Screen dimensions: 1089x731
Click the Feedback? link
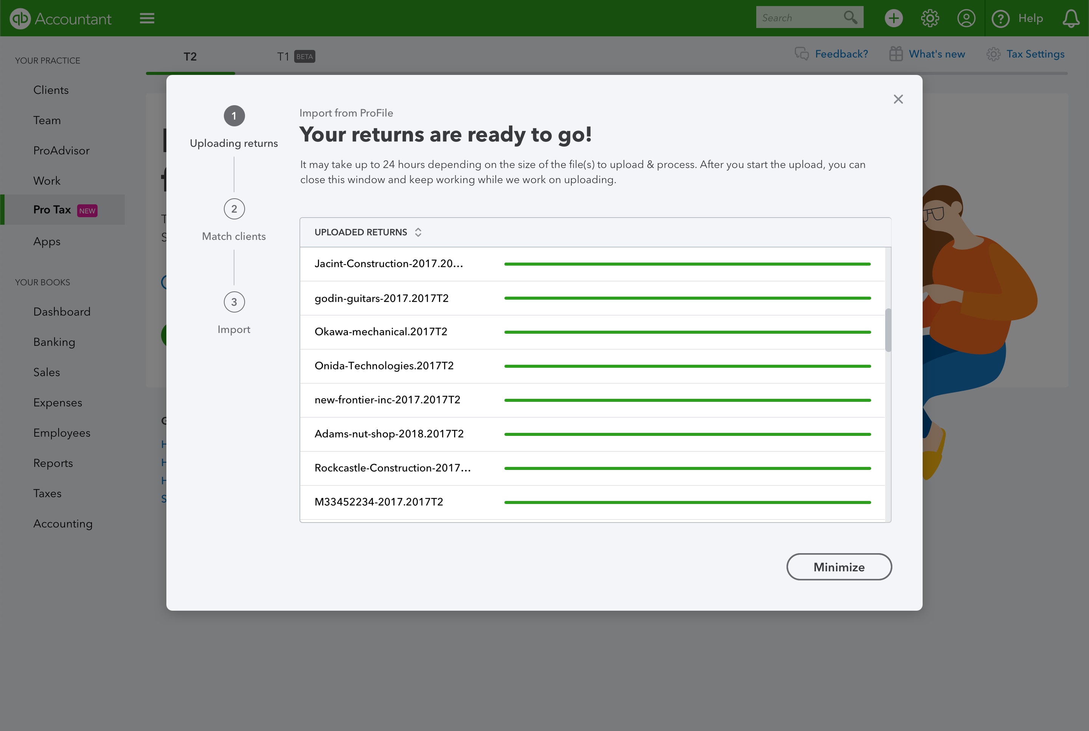pos(841,54)
